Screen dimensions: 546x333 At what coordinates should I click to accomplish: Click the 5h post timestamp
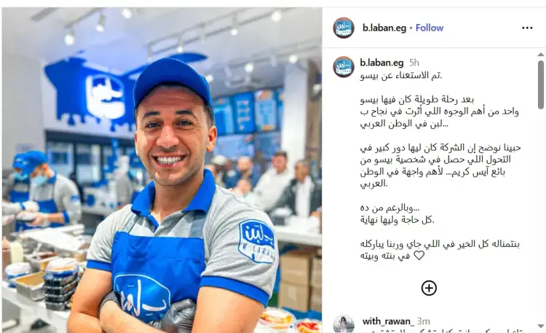point(414,63)
